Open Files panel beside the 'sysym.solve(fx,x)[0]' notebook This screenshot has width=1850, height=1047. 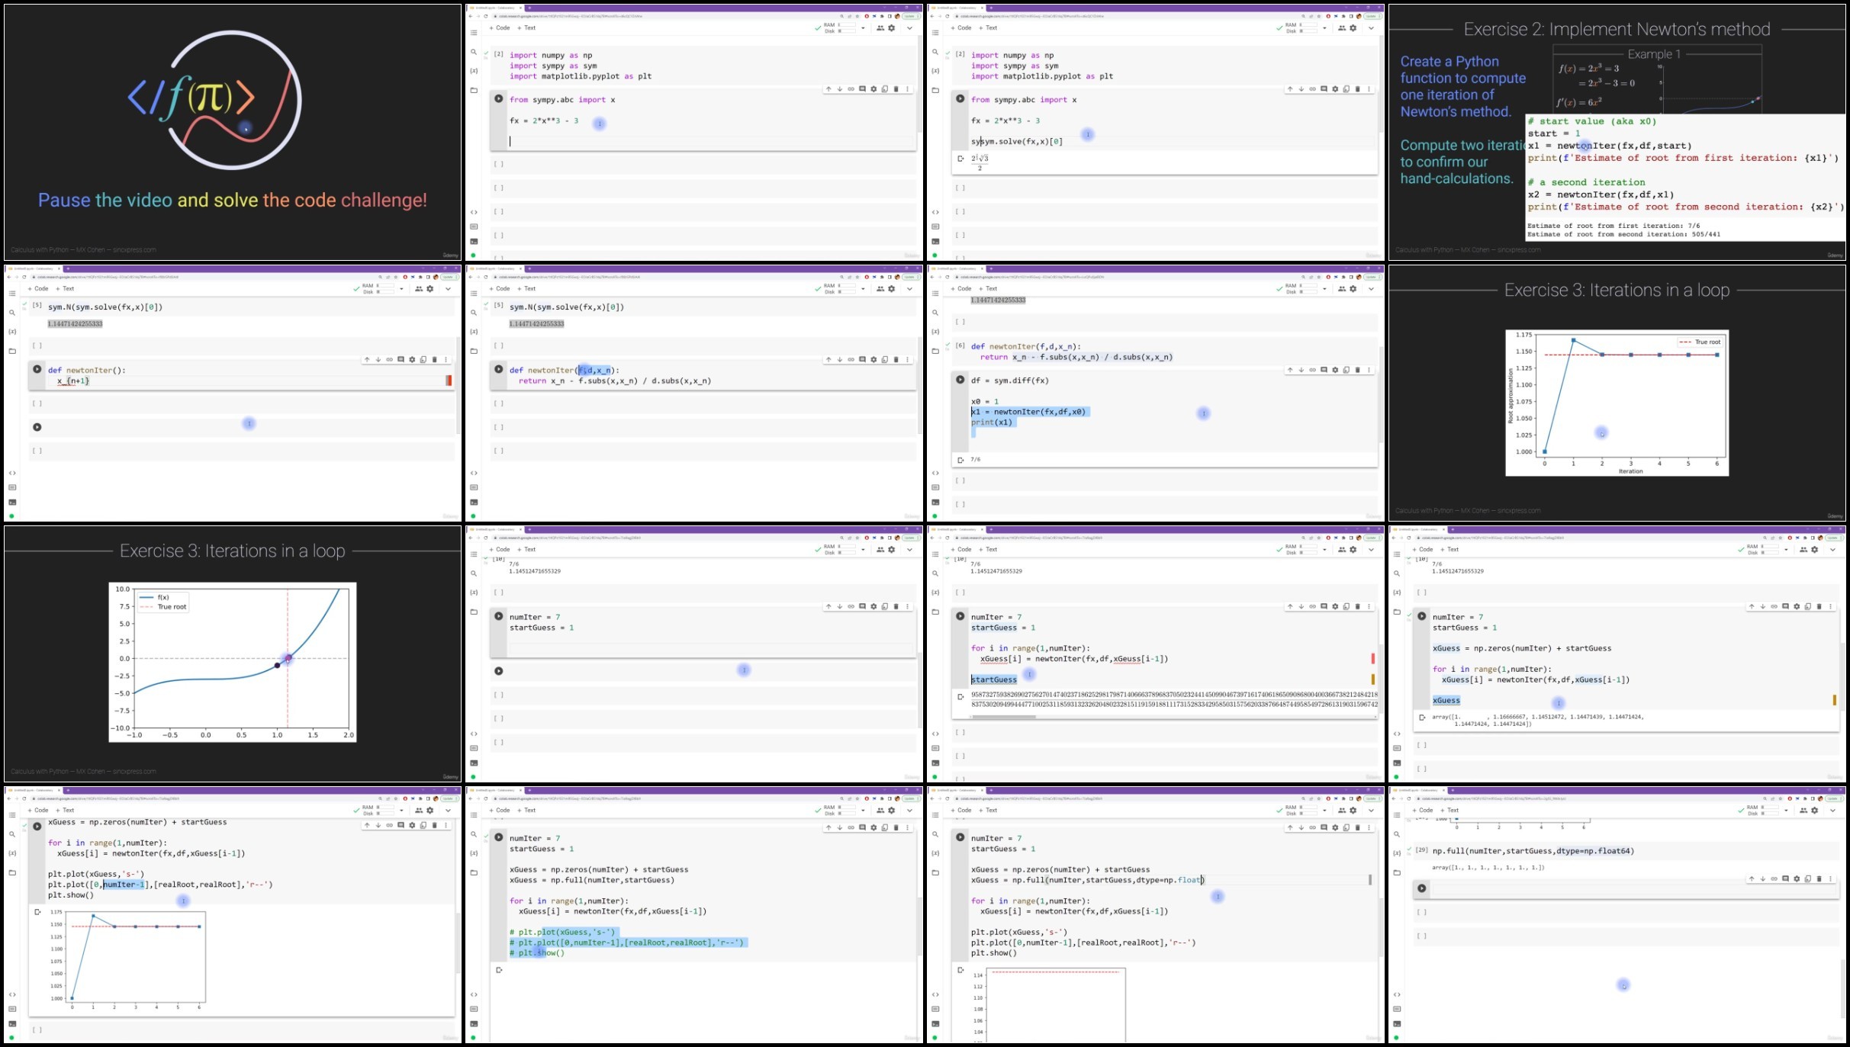point(935,90)
